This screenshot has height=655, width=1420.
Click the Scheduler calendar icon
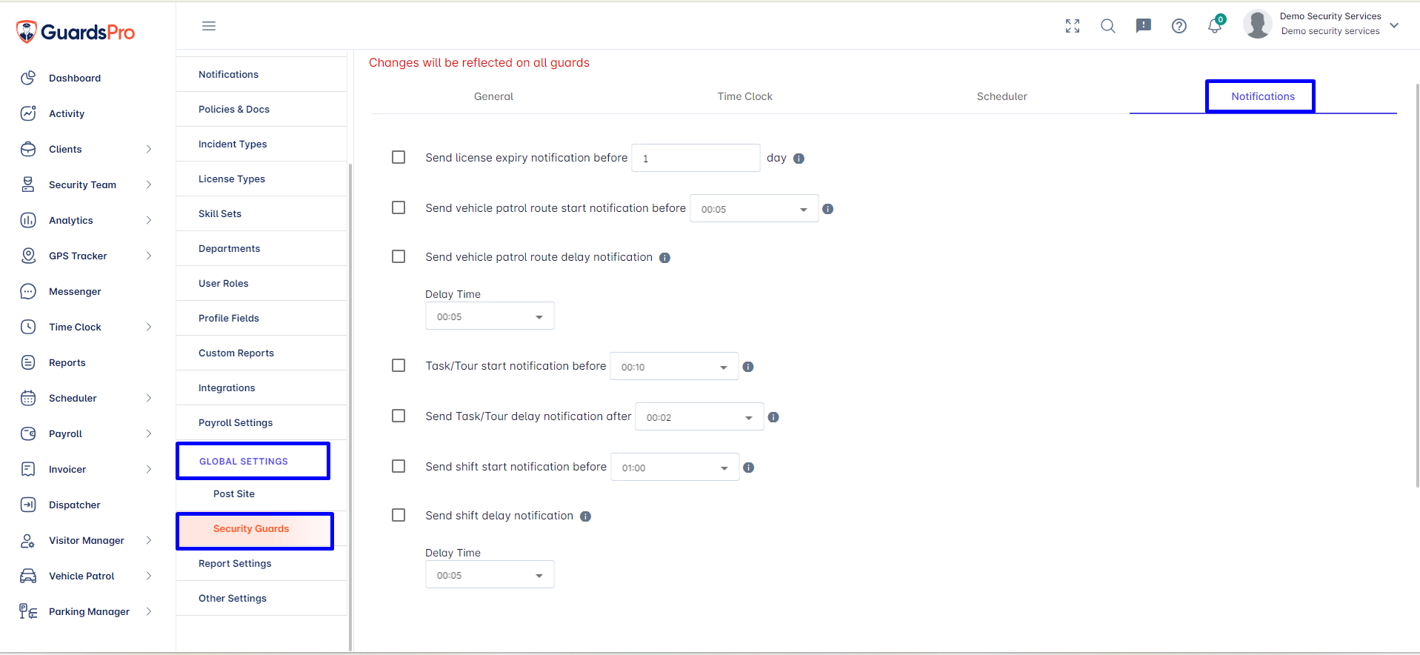tap(28, 398)
